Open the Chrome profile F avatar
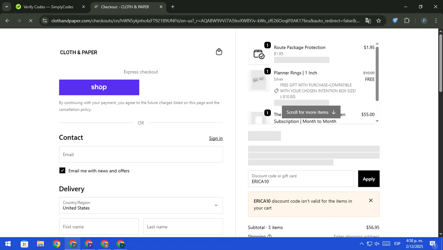 pyautogui.click(x=424, y=21)
